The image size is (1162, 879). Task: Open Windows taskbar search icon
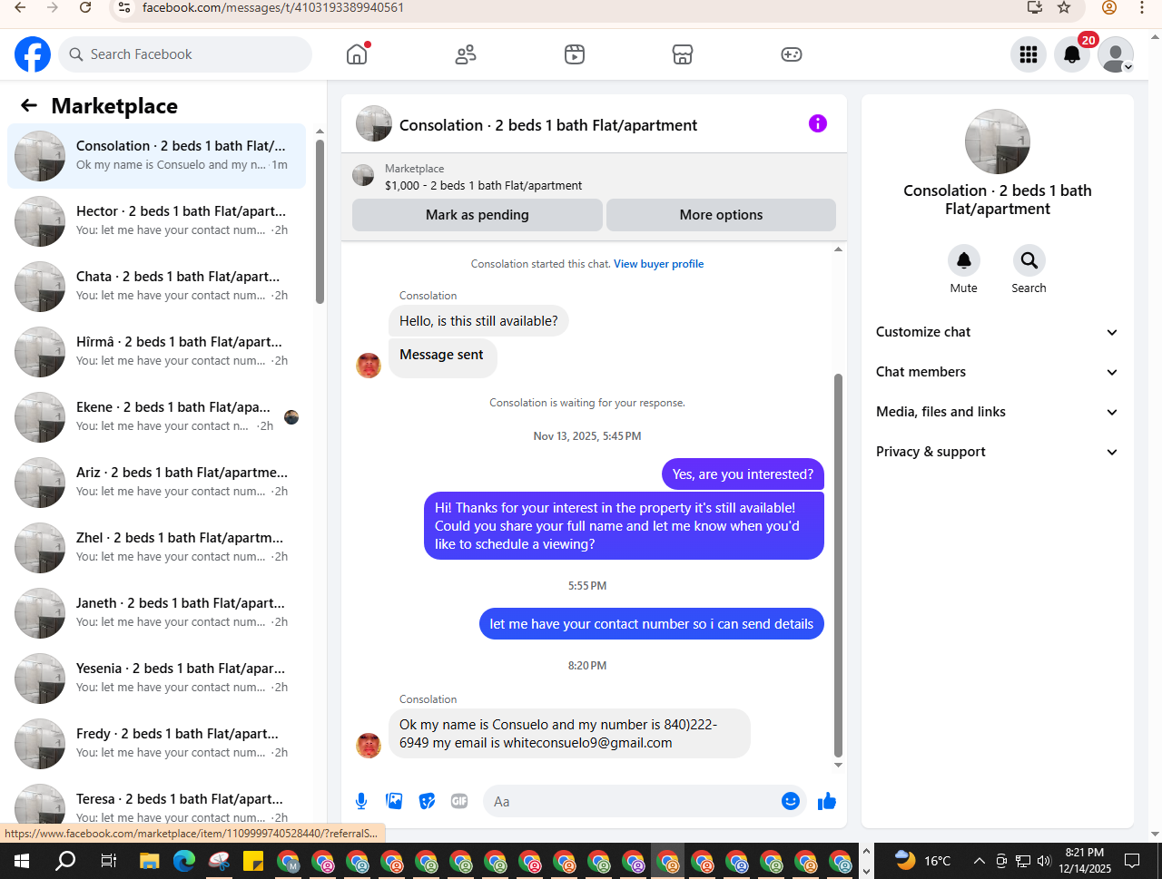tap(65, 860)
